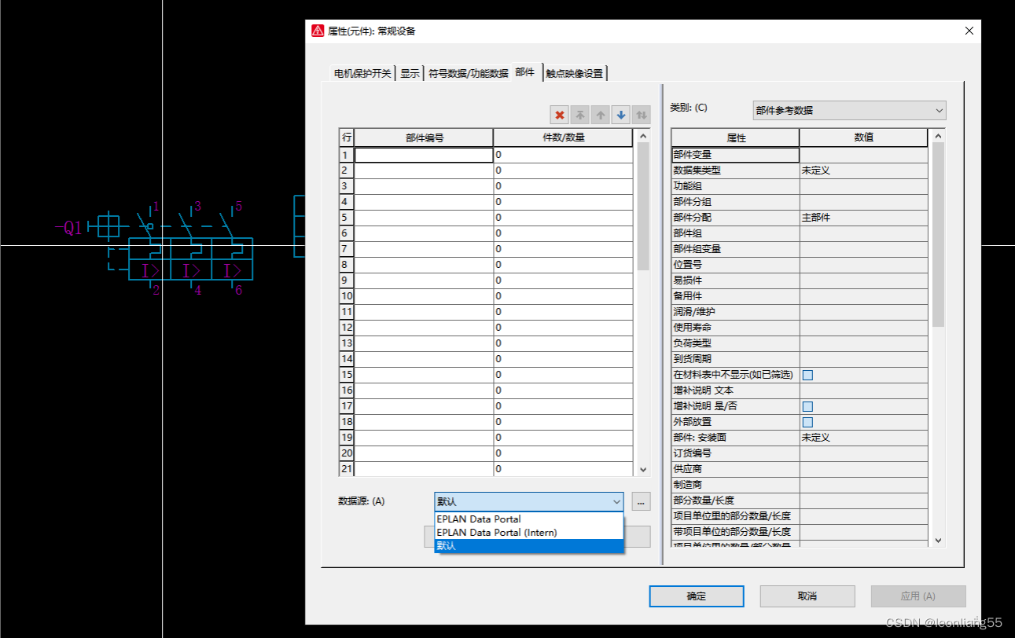The image size is (1015, 638).
Task: Click the gray move up arrow icon
Action: coord(601,115)
